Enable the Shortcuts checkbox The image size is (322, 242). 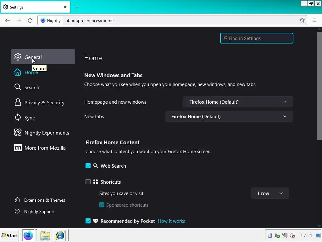pyautogui.click(x=88, y=182)
